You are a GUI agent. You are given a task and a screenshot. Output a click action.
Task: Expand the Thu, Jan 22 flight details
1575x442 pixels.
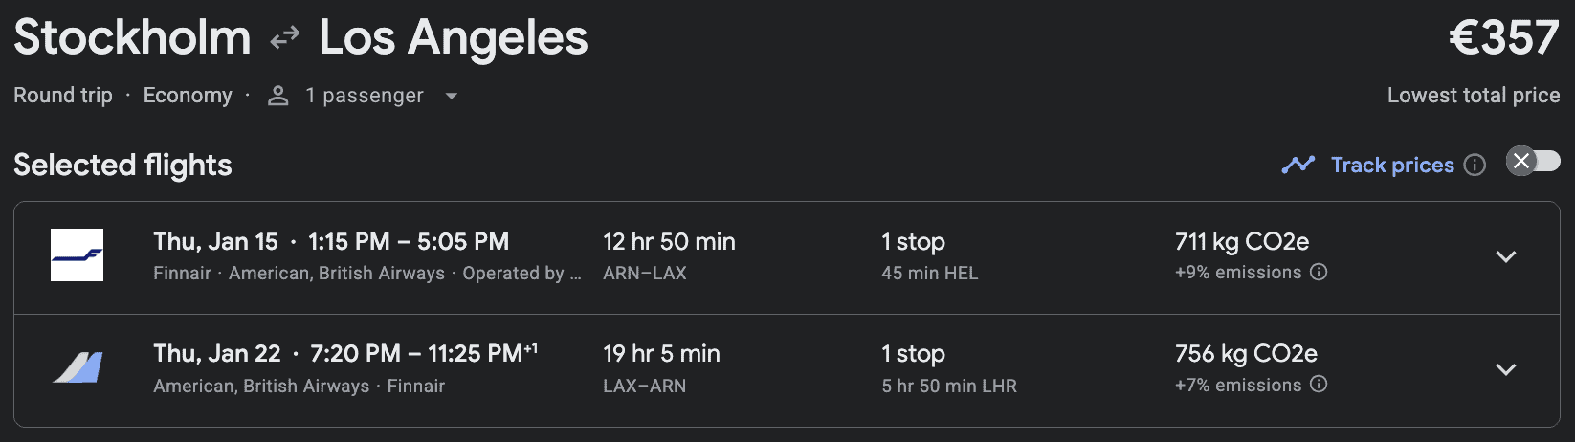tap(1506, 369)
